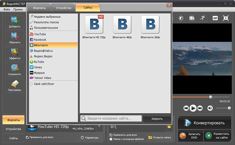Click the site name search field
235x145 pixels.
click(111, 118)
